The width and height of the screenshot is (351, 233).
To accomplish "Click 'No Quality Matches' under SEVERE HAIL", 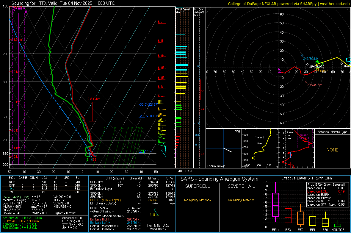I will 241,200.
